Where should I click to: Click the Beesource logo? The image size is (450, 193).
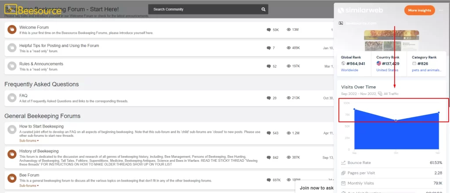click(x=33, y=10)
